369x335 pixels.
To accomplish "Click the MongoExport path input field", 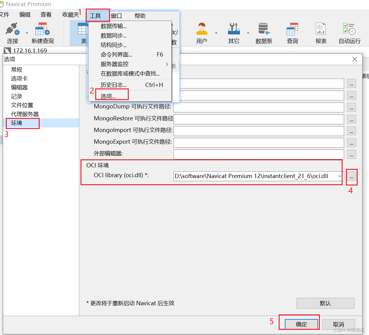I will pos(259,143).
